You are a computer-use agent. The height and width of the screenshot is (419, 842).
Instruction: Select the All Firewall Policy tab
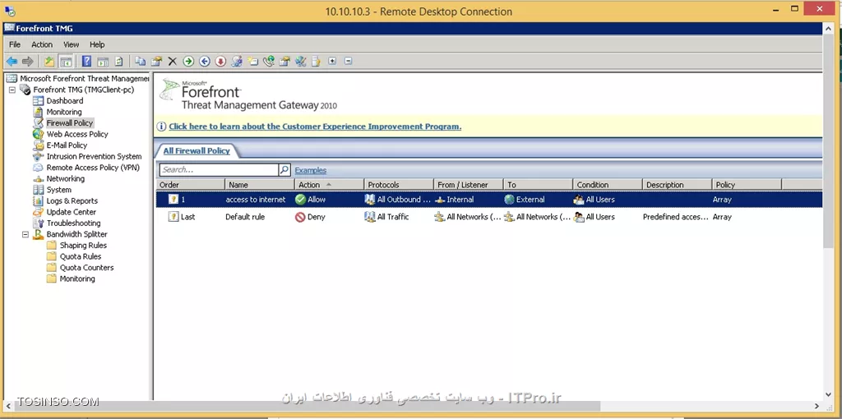pos(197,150)
